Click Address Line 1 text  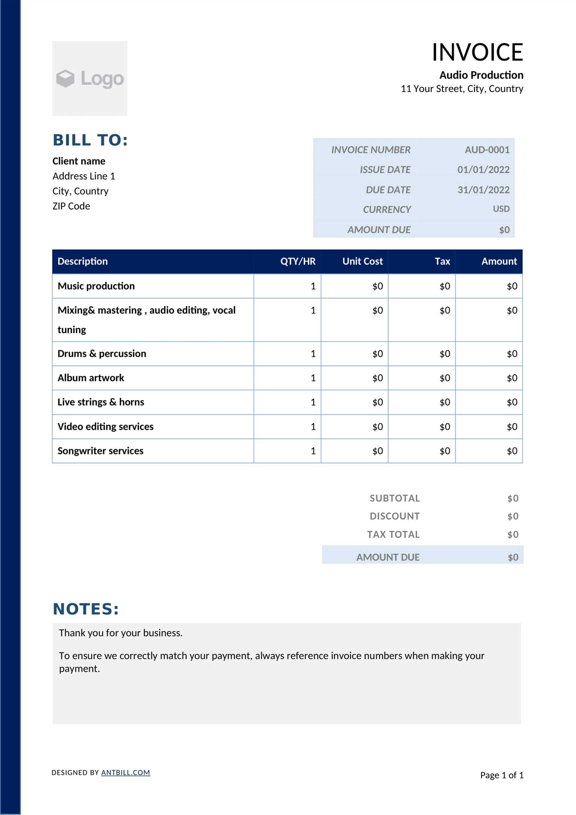click(84, 176)
